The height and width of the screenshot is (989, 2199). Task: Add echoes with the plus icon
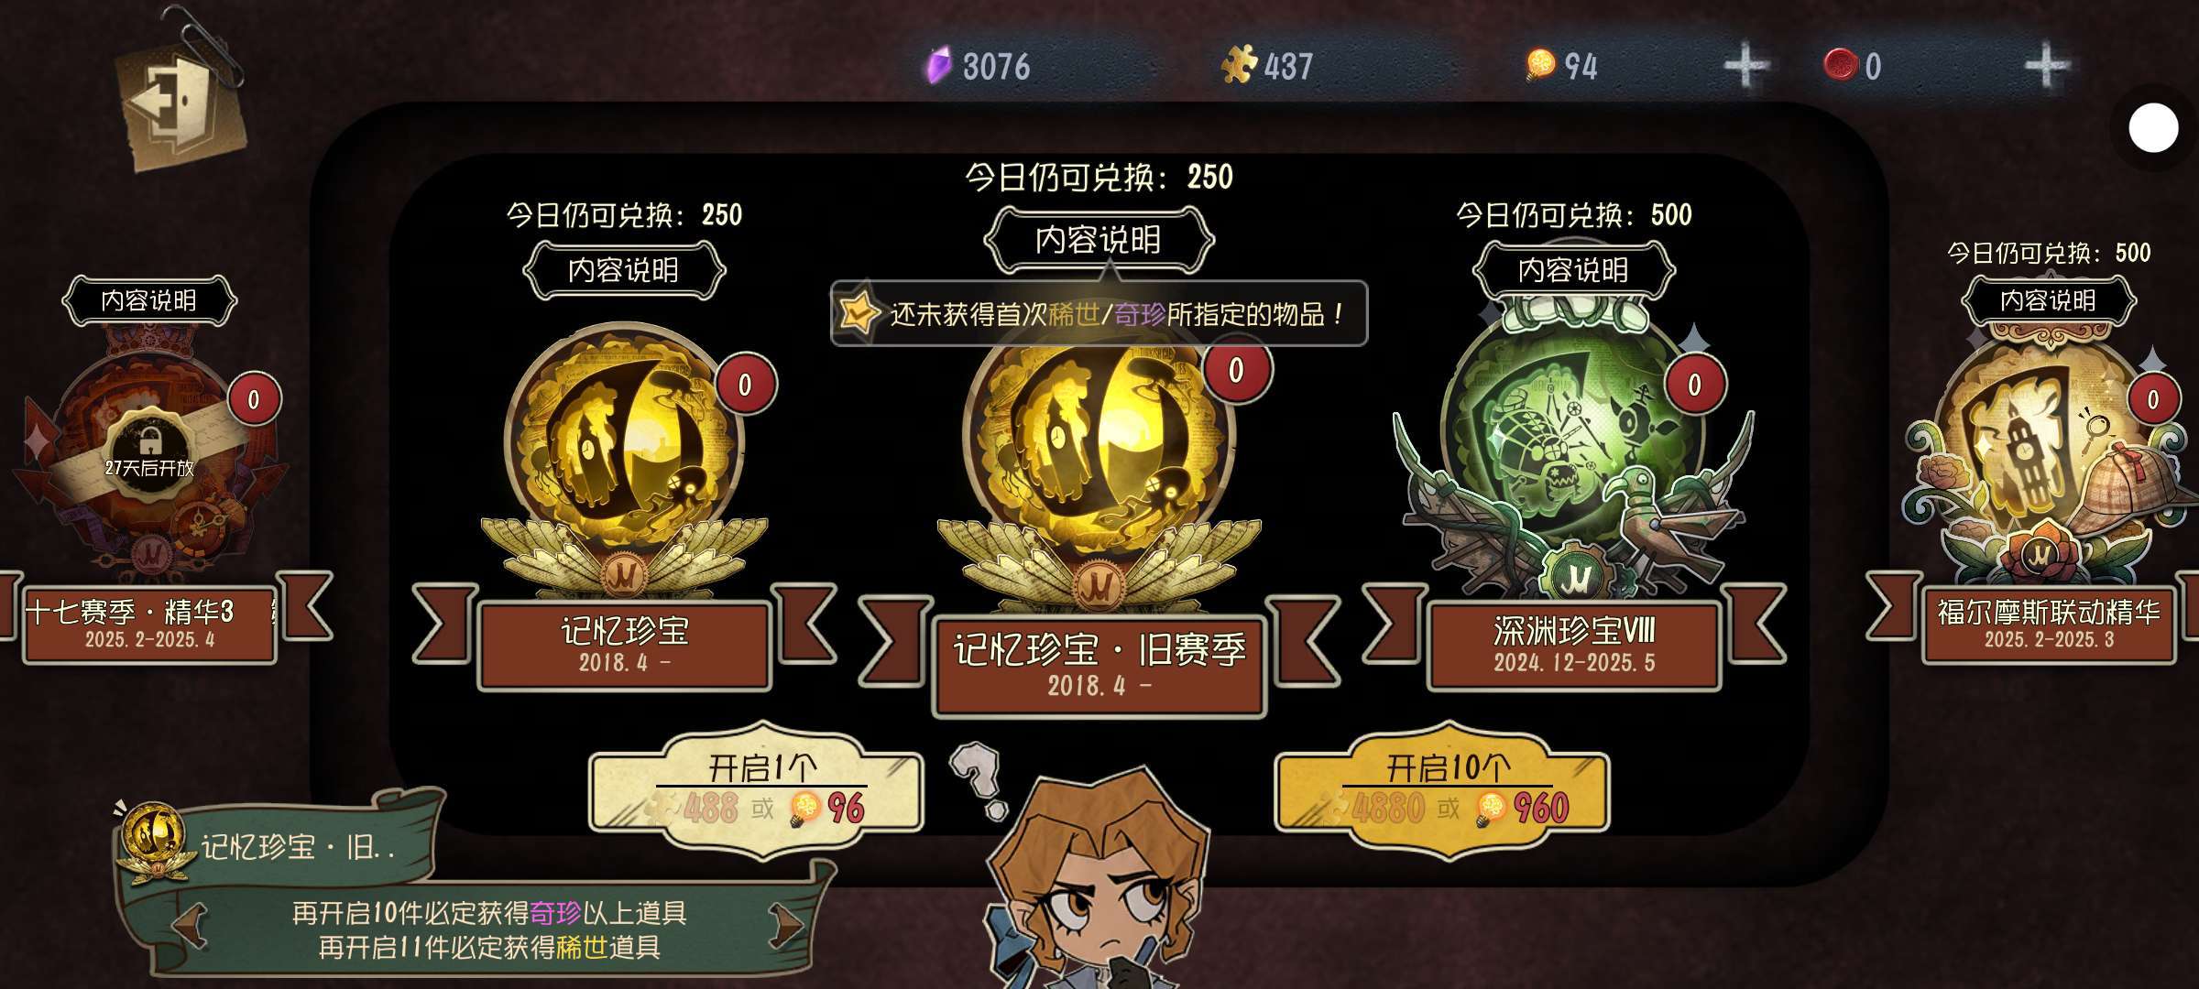click(x=2045, y=66)
